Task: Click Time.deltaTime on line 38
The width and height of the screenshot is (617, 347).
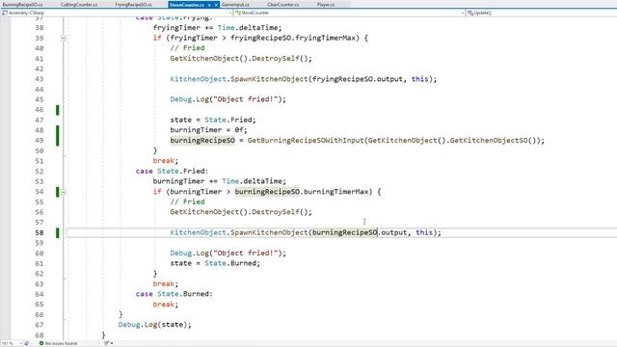Action: [x=248, y=28]
